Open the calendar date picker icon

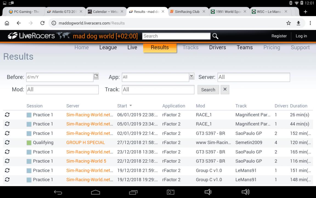(96, 76)
